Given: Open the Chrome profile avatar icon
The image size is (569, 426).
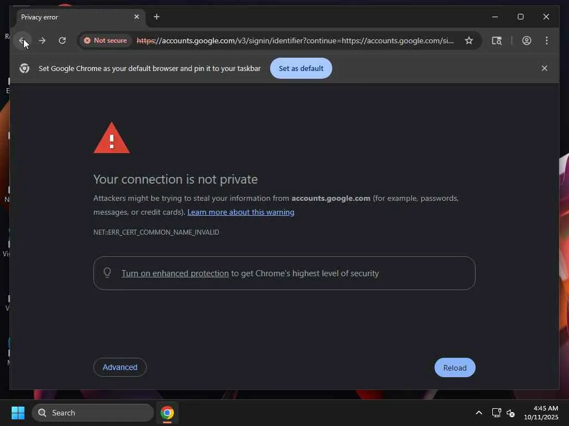Looking at the screenshot, I should click(527, 40).
